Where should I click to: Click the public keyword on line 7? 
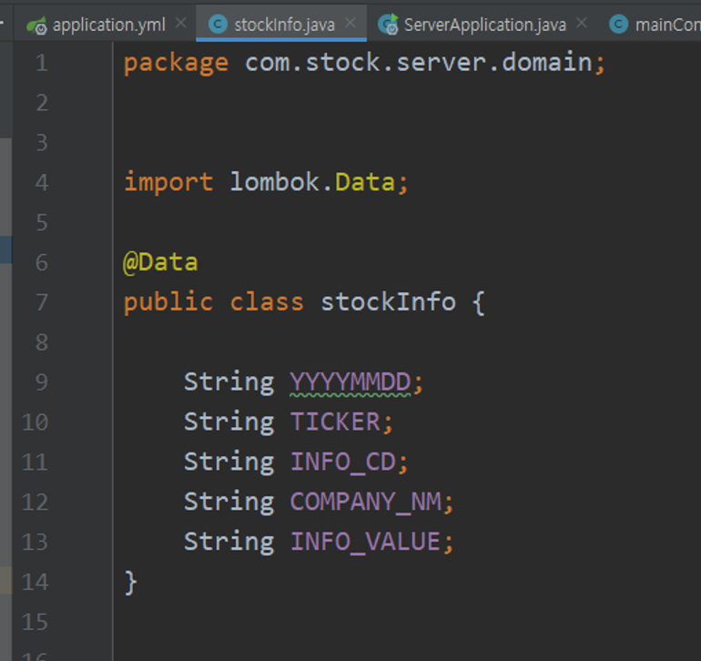click(x=168, y=303)
